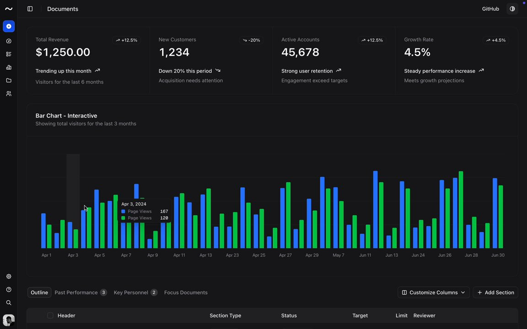The height and width of the screenshot is (329, 527).
Task: Open the dashboard gauge icon in sidebar
Action: click(x=9, y=41)
